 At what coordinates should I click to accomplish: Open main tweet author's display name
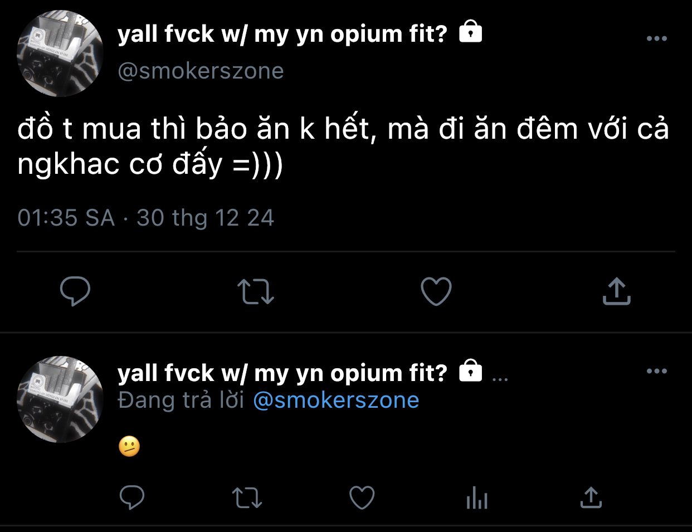[282, 34]
